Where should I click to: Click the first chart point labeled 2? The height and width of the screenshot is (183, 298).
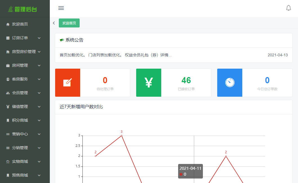[x=96, y=156]
